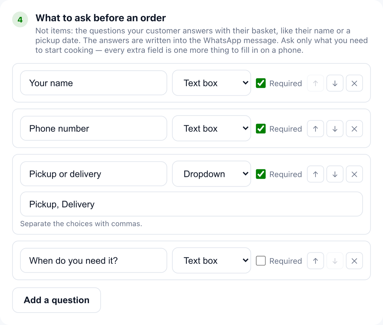
Task: Edit the 'Phone number' question field
Action: pos(93,129)
